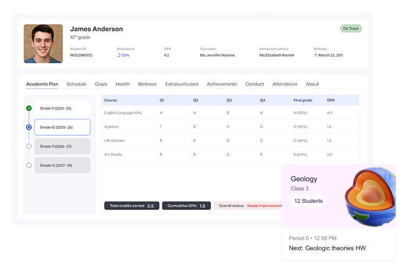The image size is (404, 270).
Task: Select Grade 12 (2027-28) plan card
Action: coord(62,165)
